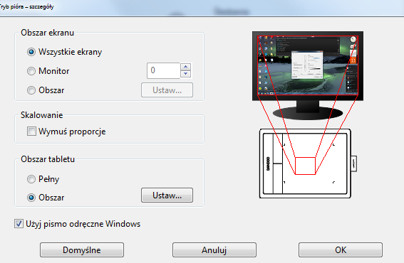
Task: Cancel with the Anuluj button
Action: coord(214,250)
